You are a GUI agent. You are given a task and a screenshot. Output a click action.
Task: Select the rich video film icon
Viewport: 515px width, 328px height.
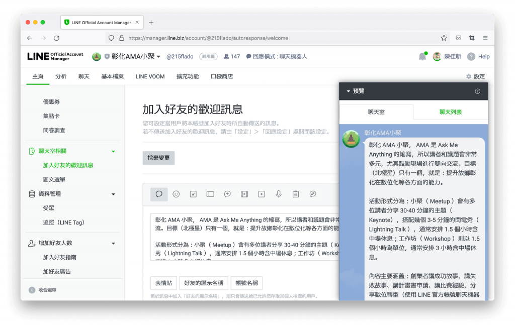tap(244, 194)
